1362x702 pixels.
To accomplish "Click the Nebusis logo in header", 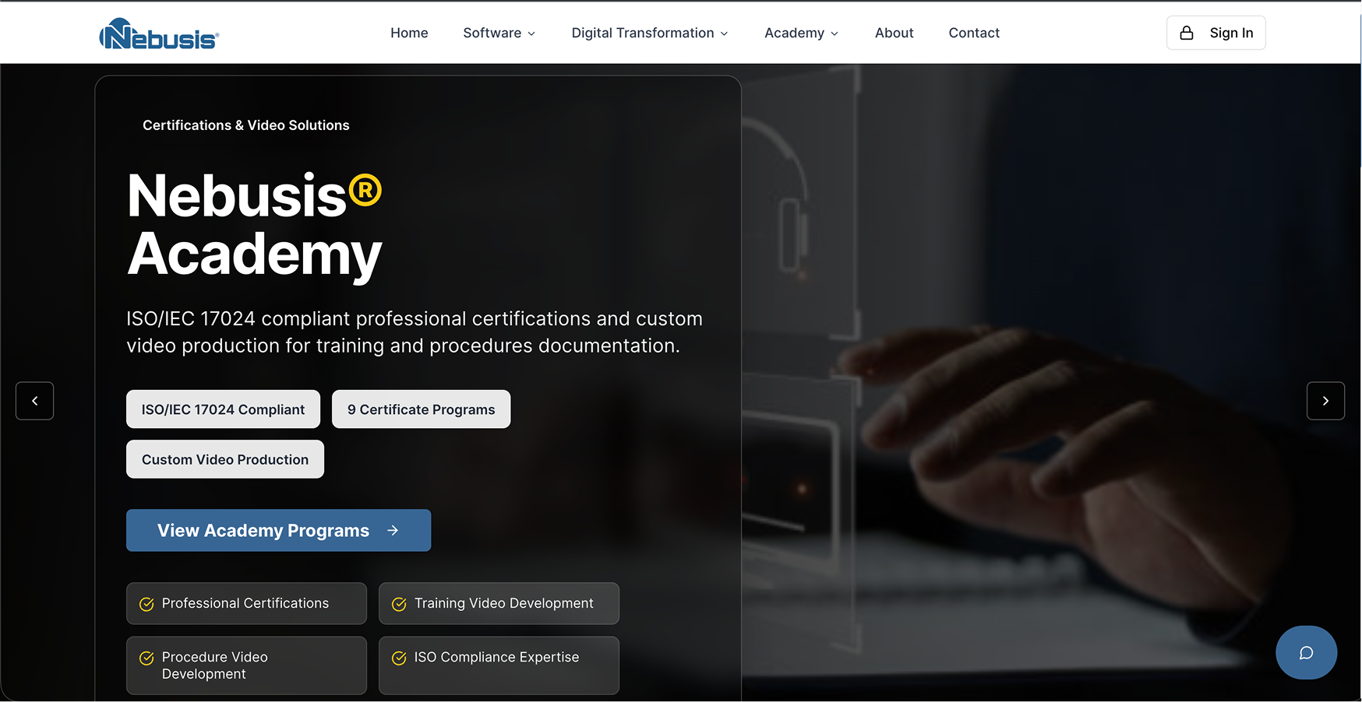I will 159,34.
